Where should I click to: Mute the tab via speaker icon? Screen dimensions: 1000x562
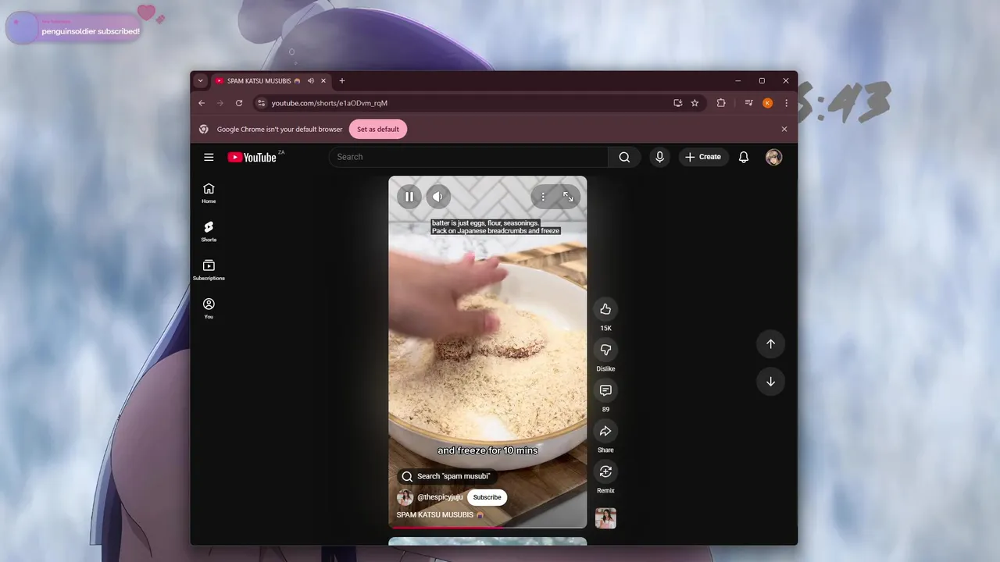click(311, 81)
